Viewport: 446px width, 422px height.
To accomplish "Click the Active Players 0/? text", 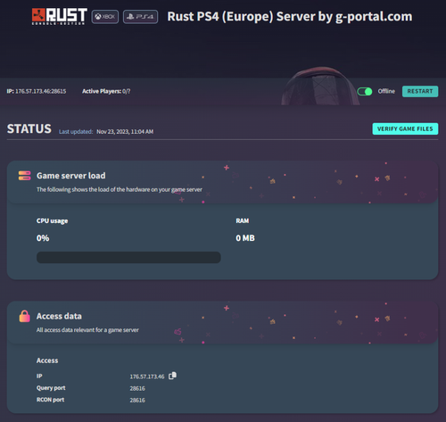I will tap(106, 91).
